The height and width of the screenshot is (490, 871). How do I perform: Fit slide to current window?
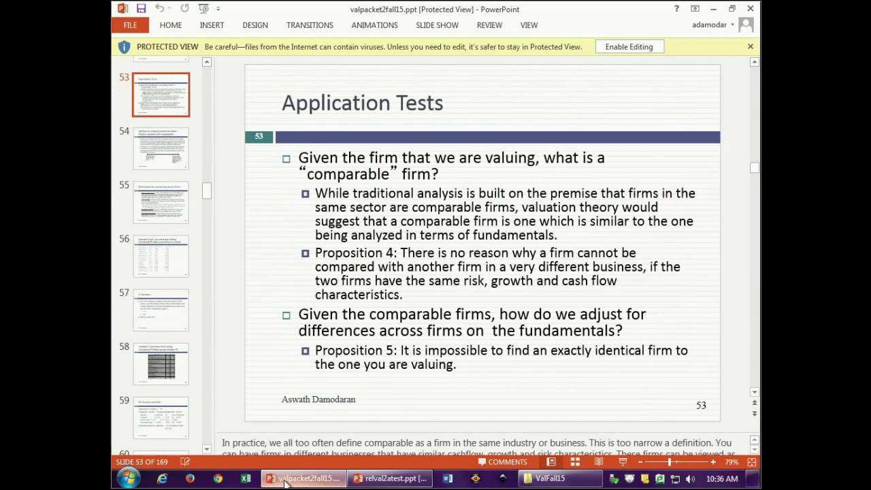(751, 462)
